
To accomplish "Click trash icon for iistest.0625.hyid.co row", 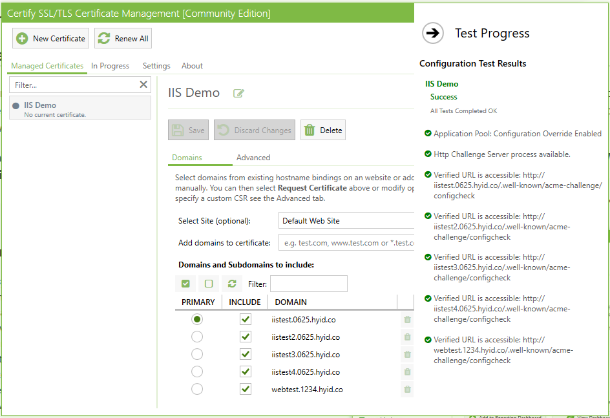I will pos(407,319).
